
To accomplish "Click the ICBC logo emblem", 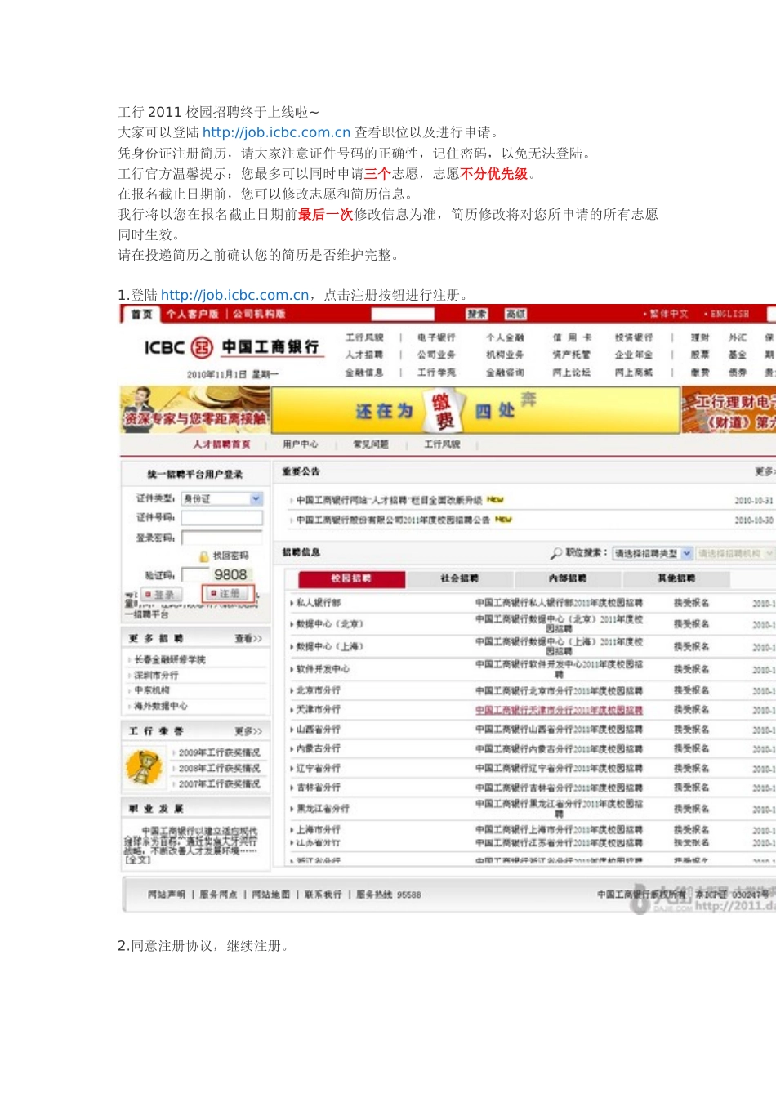I will [x=202, y=347].
